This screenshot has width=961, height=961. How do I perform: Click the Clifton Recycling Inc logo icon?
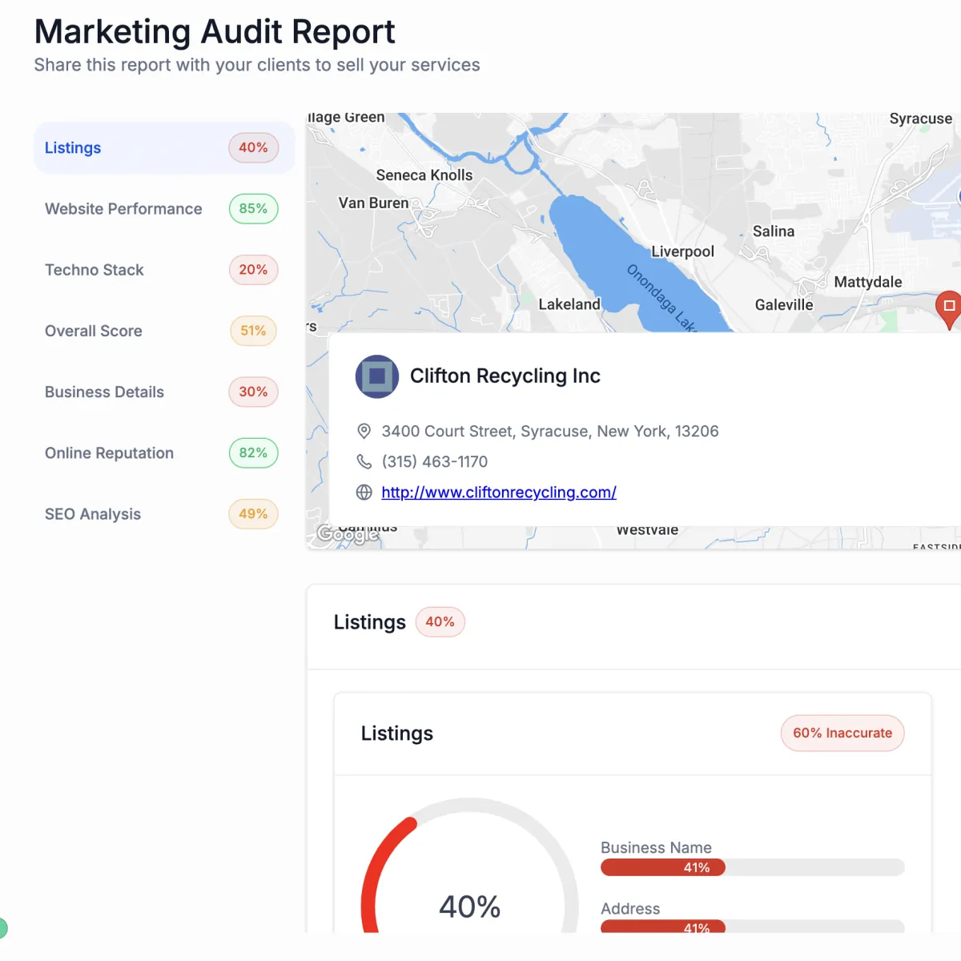(377, 376)
